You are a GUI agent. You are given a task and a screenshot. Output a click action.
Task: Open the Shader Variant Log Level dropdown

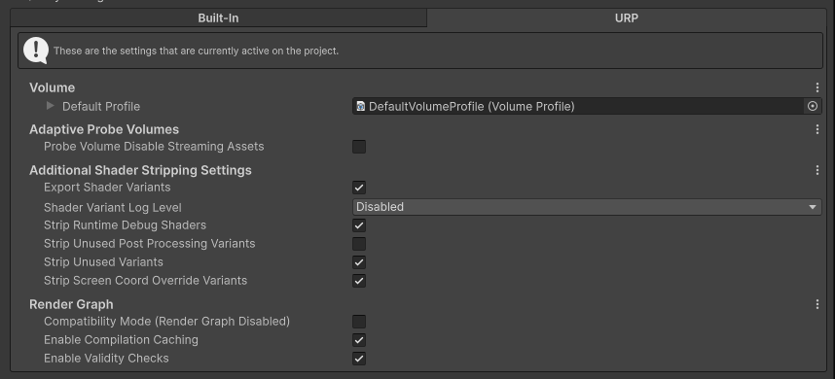pos(587,207)
